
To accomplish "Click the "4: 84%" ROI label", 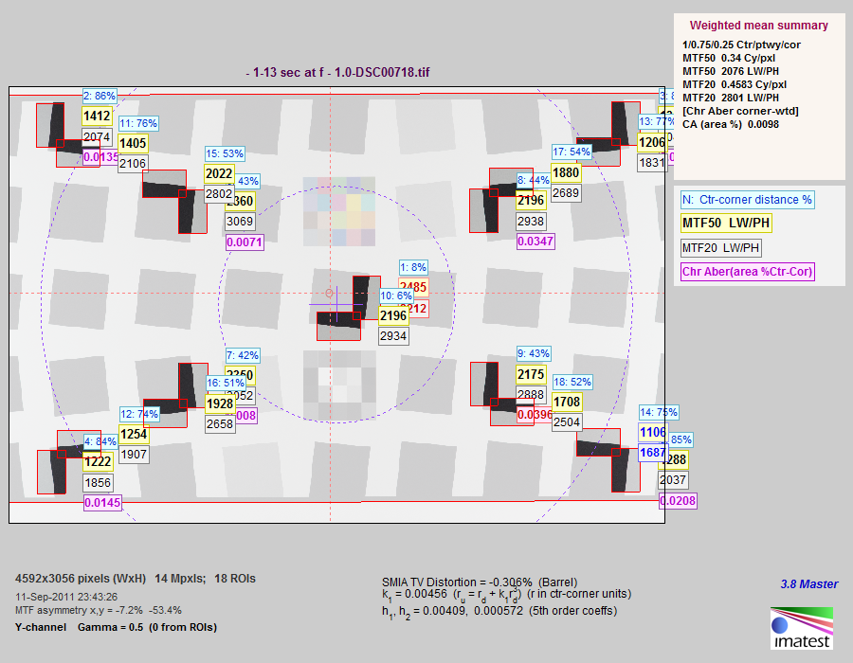I will pos(100,441).
